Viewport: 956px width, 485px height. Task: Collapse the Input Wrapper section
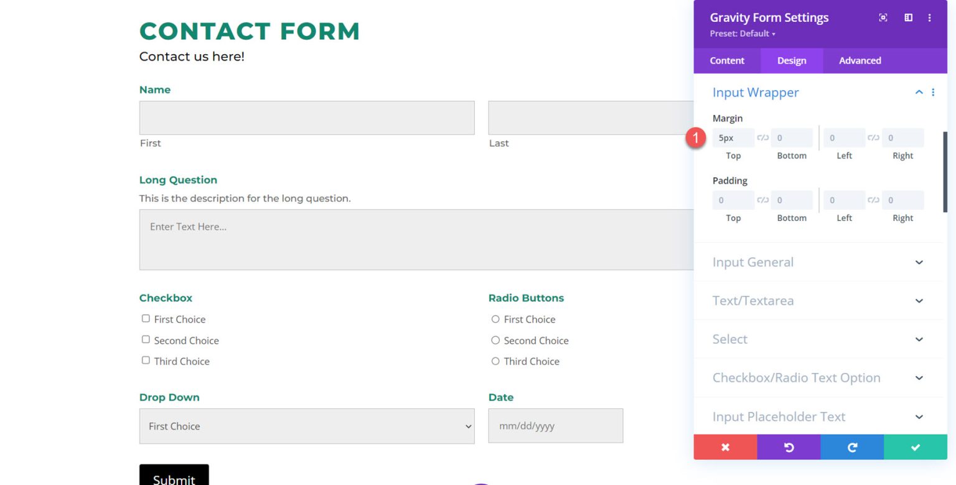pos(919,92)
